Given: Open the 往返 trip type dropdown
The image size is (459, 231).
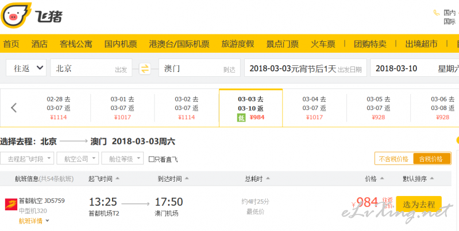Looking at the screenshot, I should (26, 68).
